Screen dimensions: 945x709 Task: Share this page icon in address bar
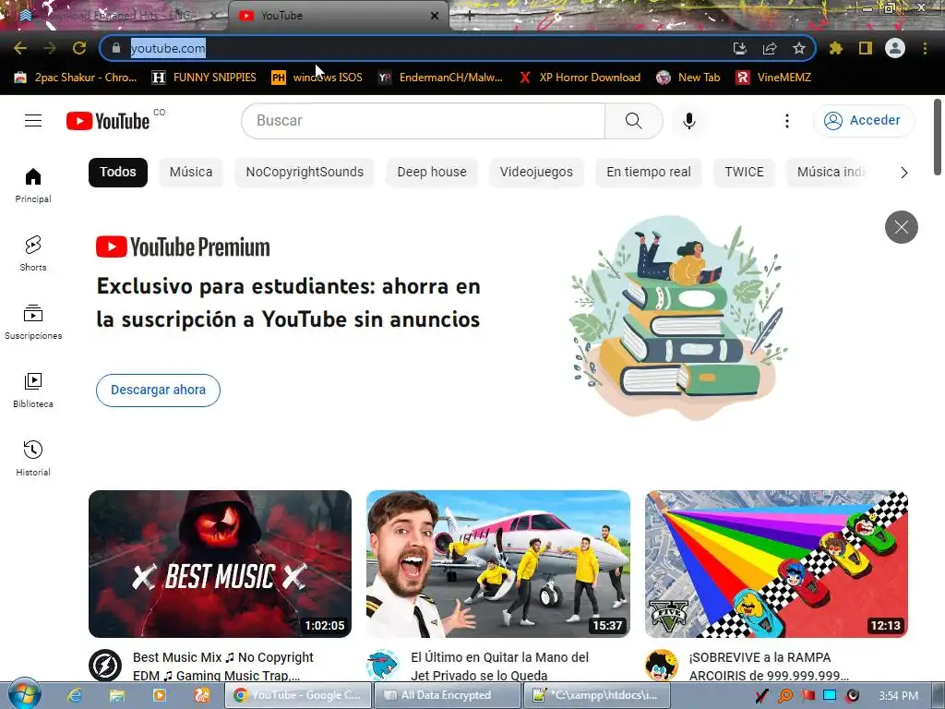pyautogui.click(x=769, y=48)
